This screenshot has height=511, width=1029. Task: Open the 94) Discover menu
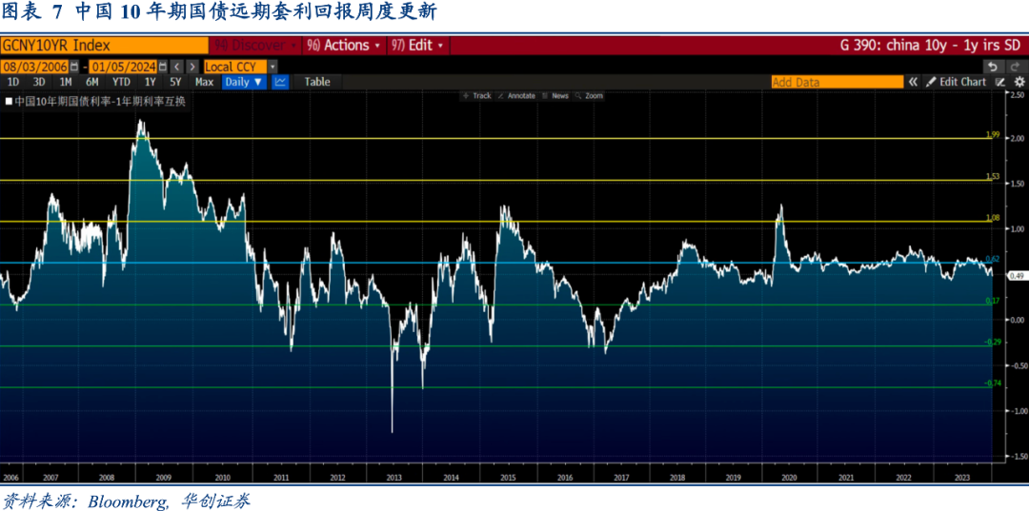tap(256, 46)
